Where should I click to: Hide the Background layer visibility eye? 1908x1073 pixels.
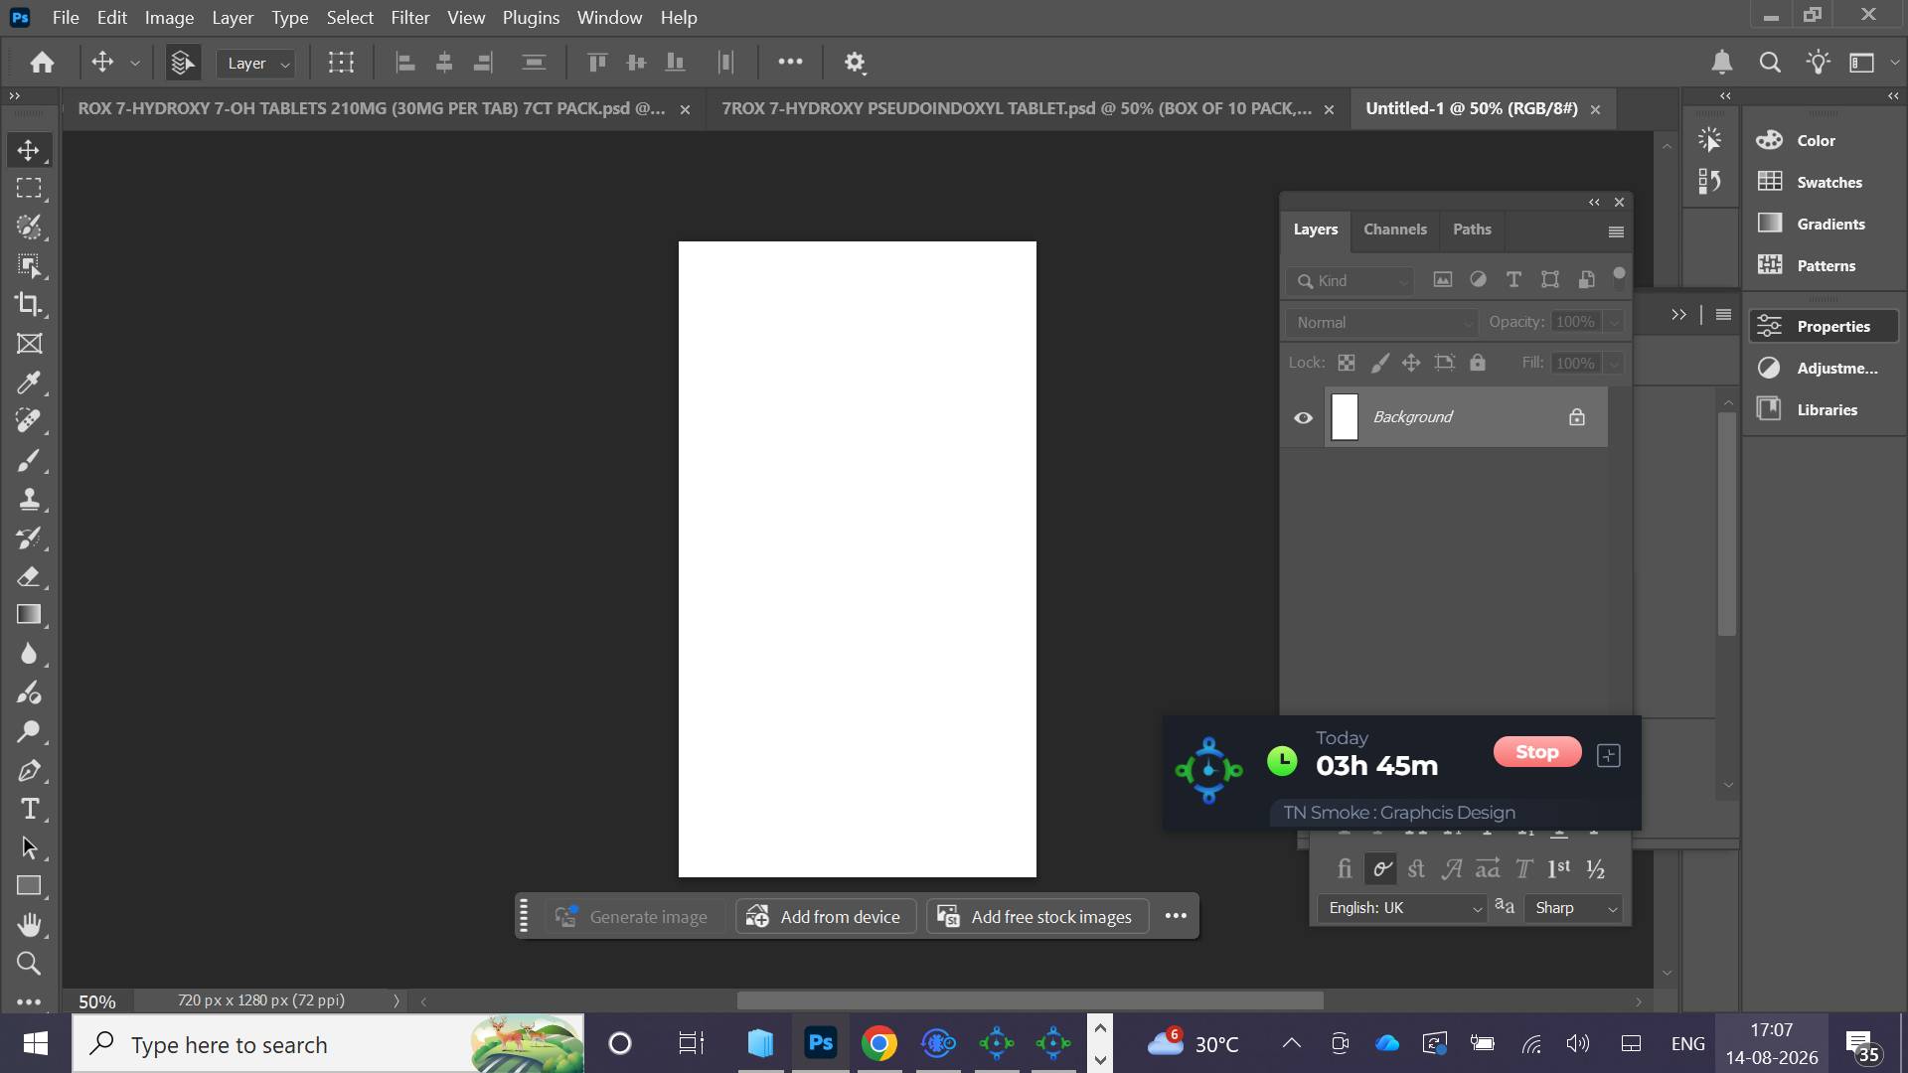point(1303,417)
